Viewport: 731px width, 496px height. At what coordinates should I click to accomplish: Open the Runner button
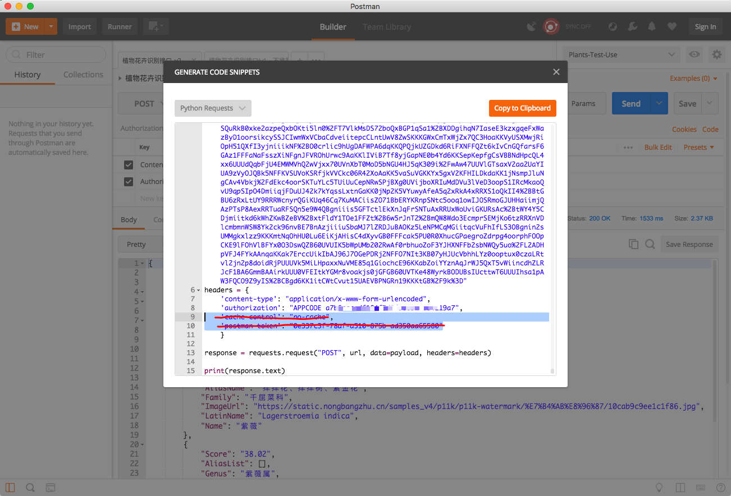click(120, 26)
